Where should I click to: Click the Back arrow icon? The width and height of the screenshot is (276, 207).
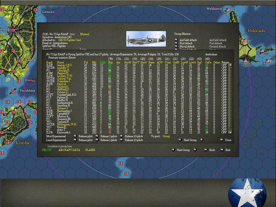[x=206, y=150]
